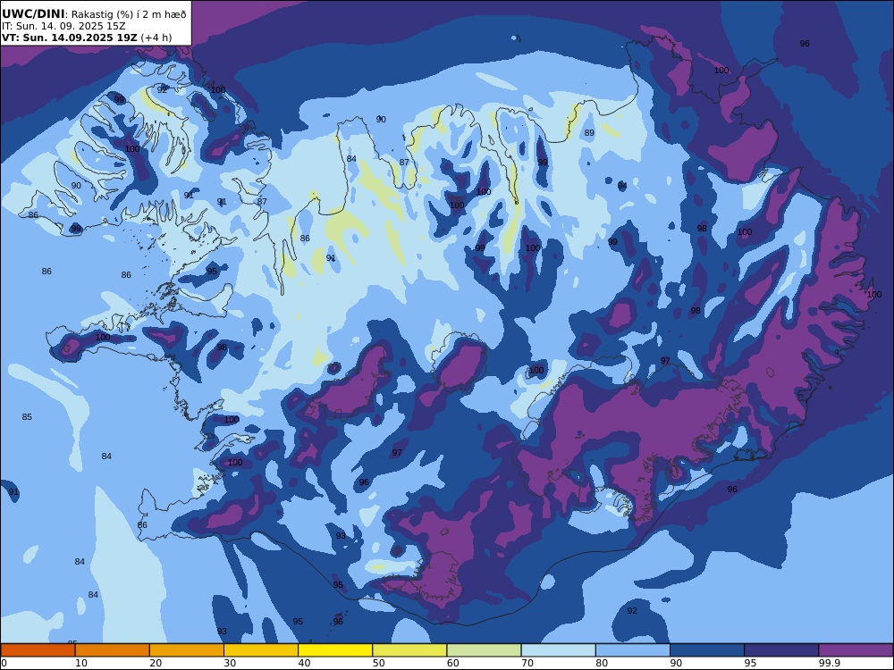Click the 'UWC/DINI: Rakastig (%) í 2 m hæð' title
894x670 pixels.
tap(94, 14)
